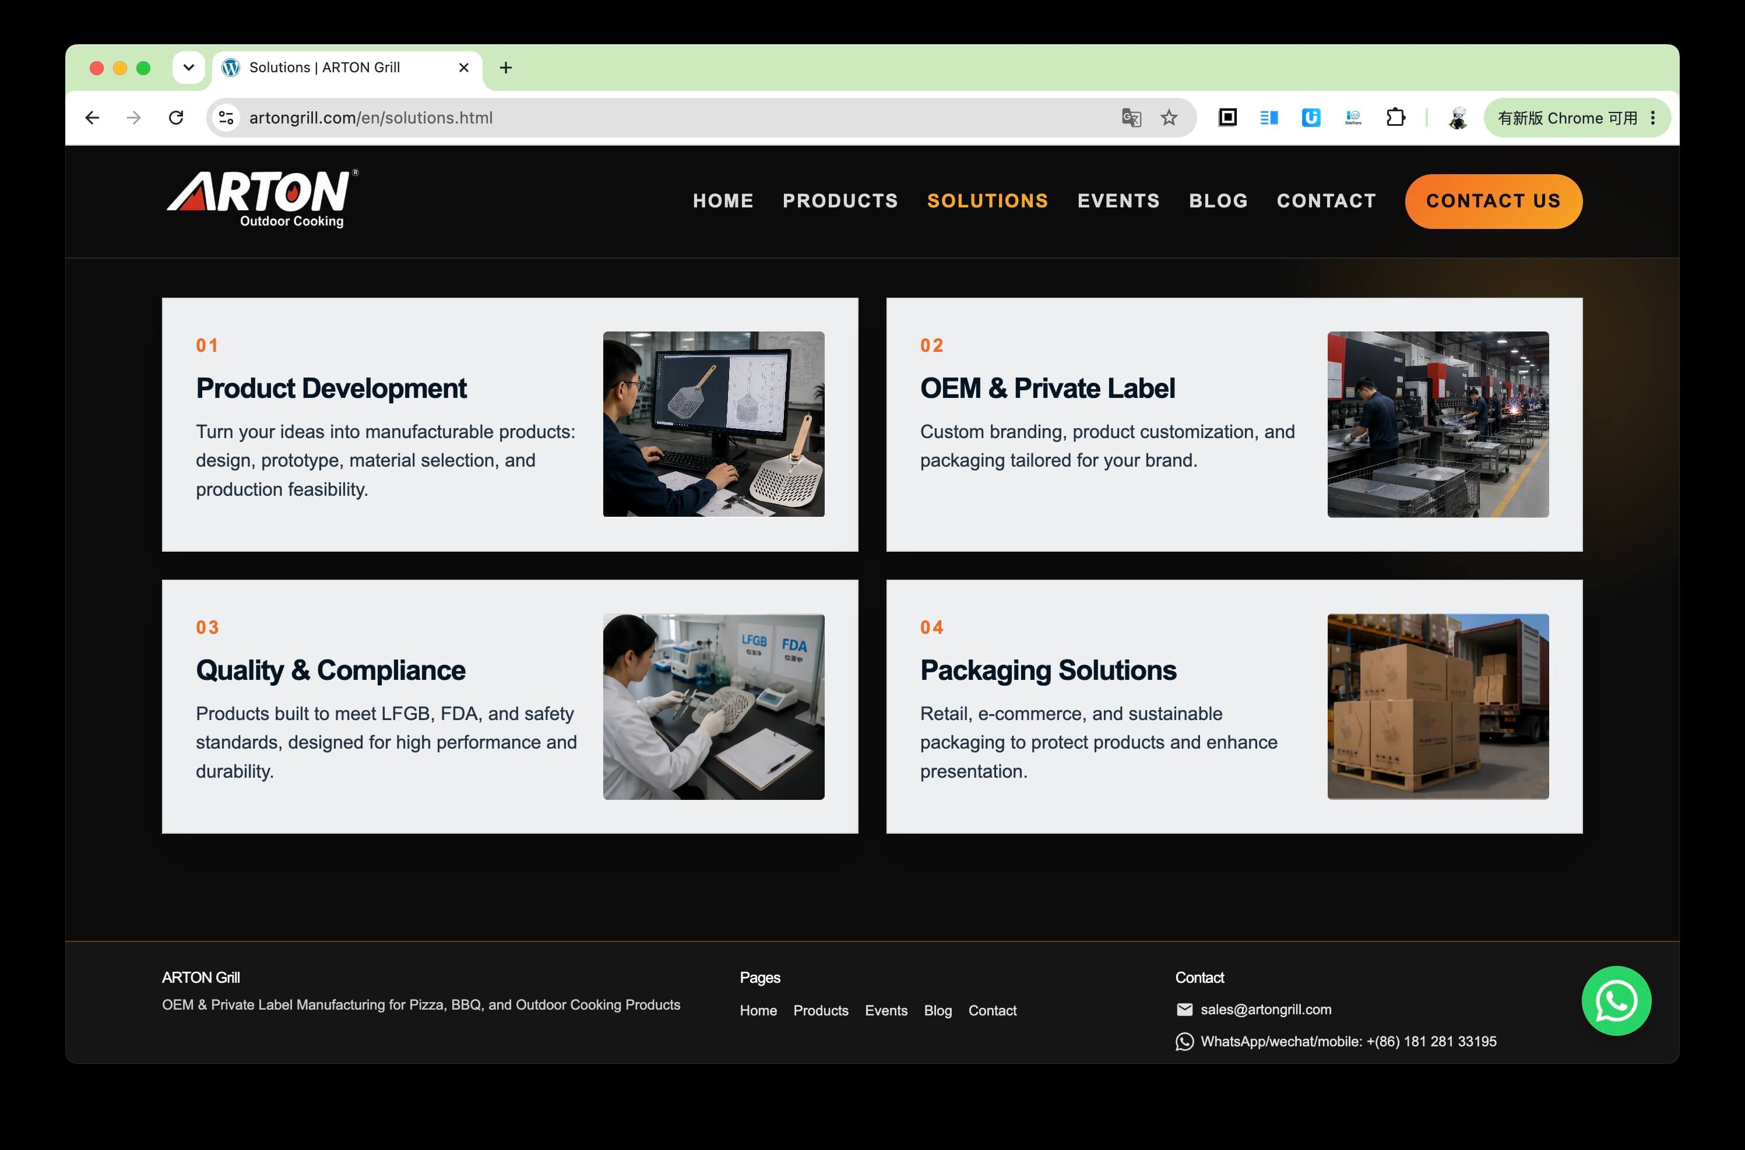Open the BLOG menu item

point(1218,201)
